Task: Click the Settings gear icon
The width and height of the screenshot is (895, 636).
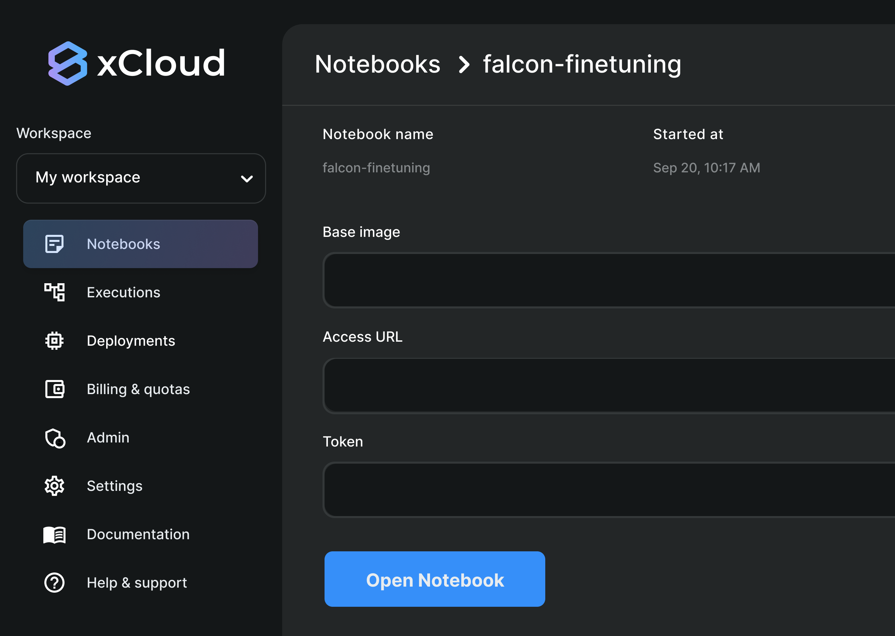Action: pyautogui.click(x=54, y=486)
